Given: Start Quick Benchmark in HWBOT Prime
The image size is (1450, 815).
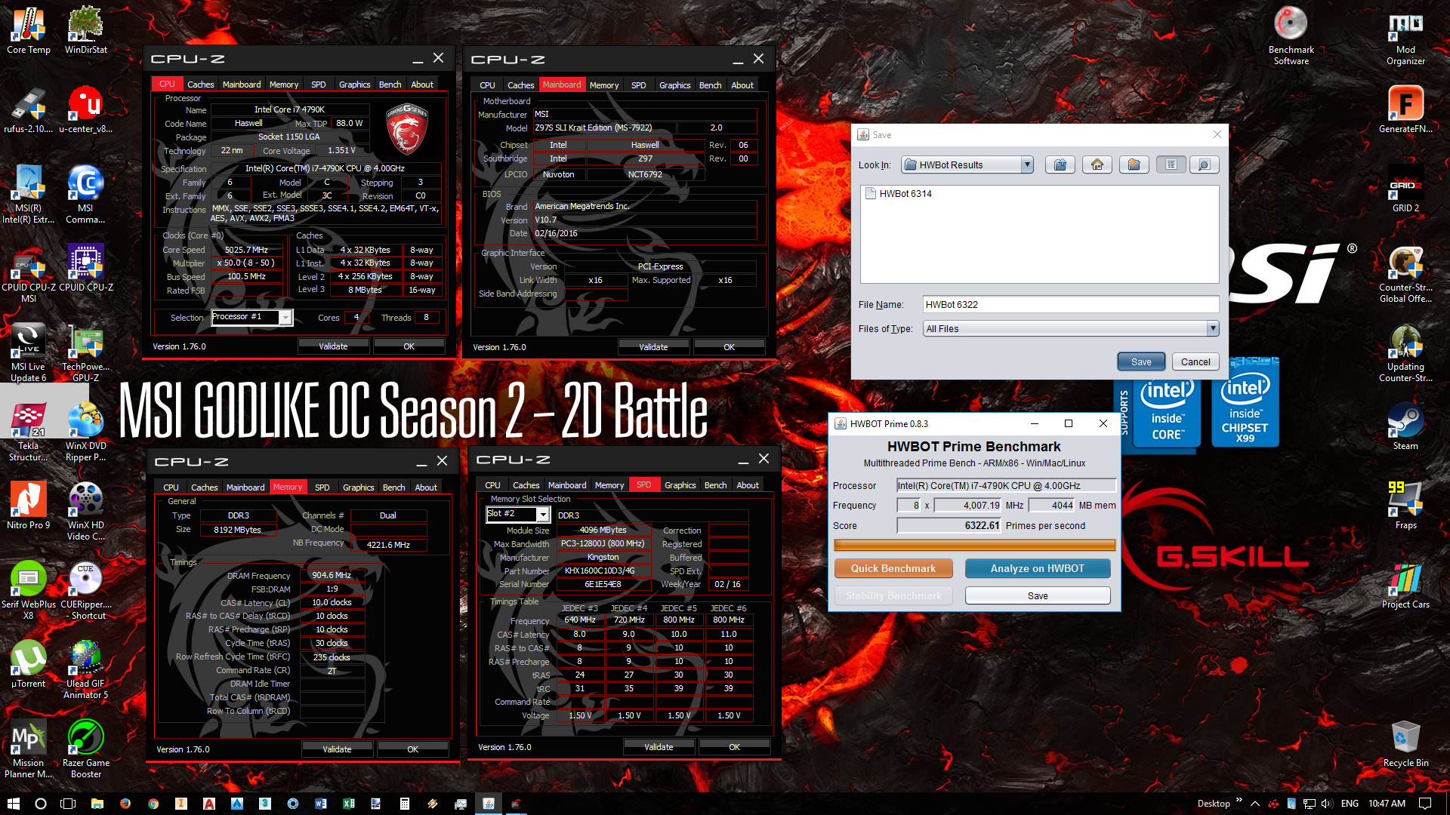Looking at the screenshot, I should click(893, 568).
